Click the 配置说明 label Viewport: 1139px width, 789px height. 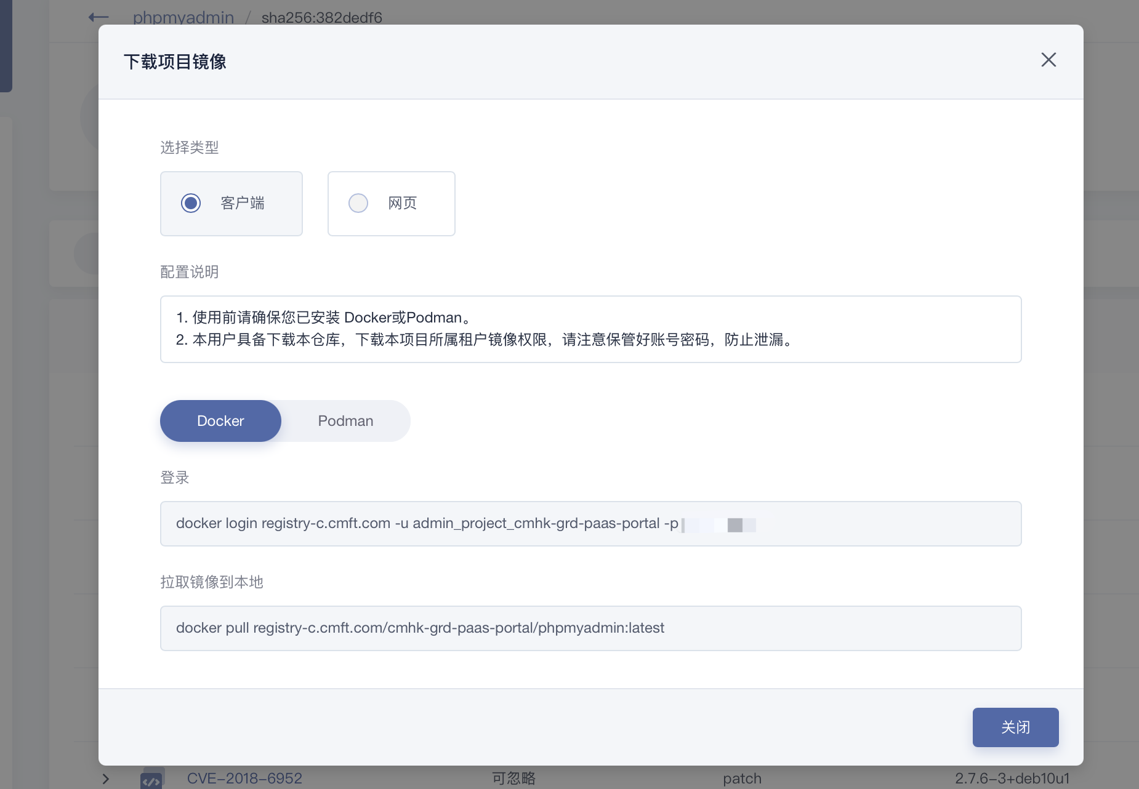(190, 272)
